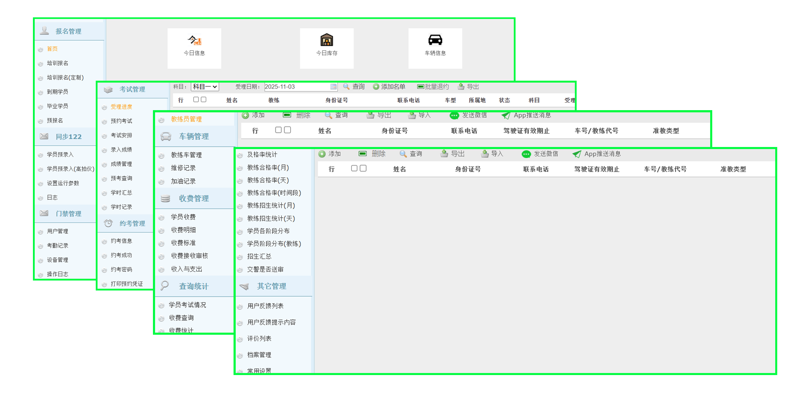Open 教练车管理 in the sidebar

pos(186,155)
